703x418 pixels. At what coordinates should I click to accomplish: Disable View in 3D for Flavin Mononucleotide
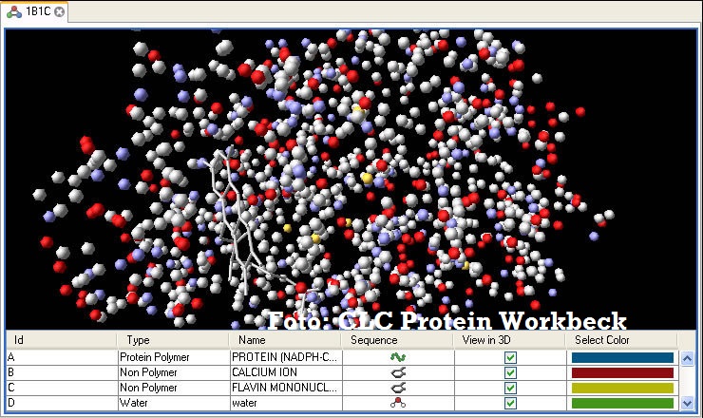(510, 388)
